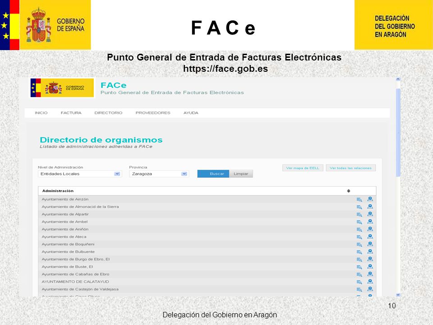Click the Buscar button
This screenshot has width=433, height=325.
213,174
